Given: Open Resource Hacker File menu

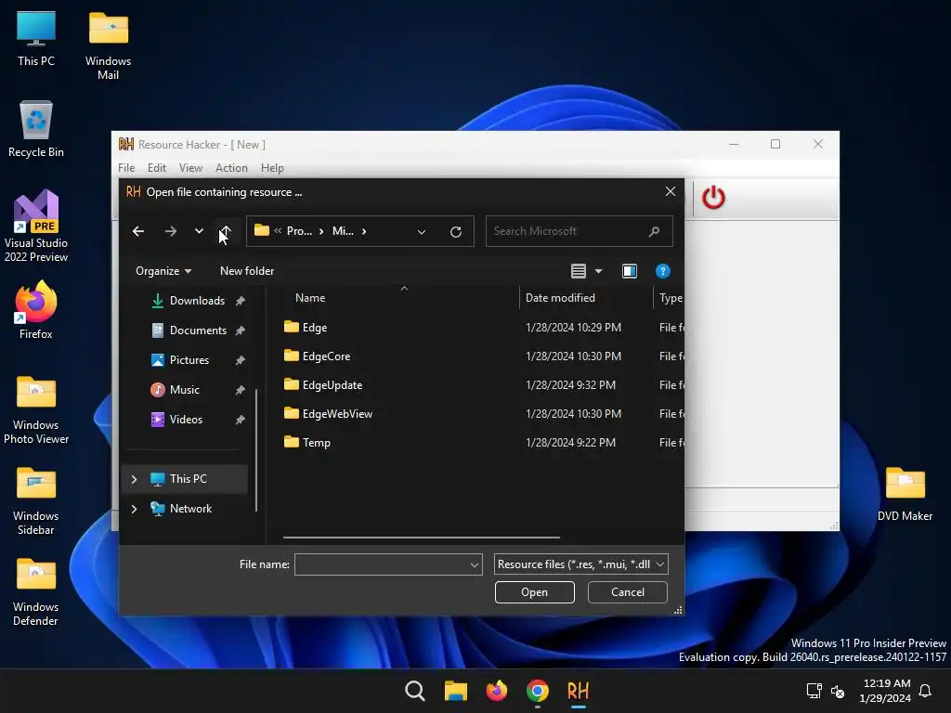Looking at the screenshot, I should pyautogui.click(x=126, y=168).
